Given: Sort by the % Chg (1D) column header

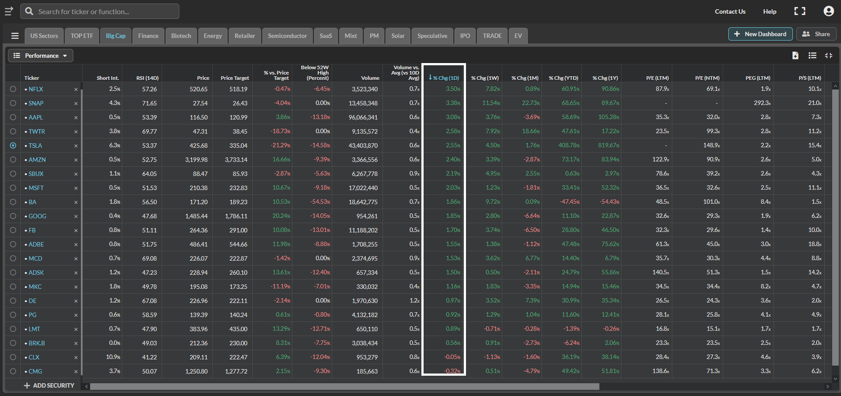Looking at the screenshot, I should tap(444, 78).
